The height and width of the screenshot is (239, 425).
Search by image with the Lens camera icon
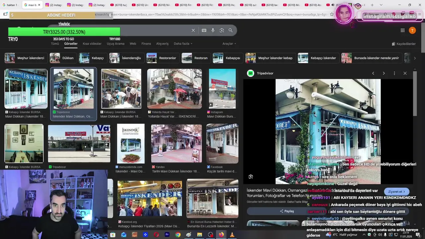coord(222,30)
